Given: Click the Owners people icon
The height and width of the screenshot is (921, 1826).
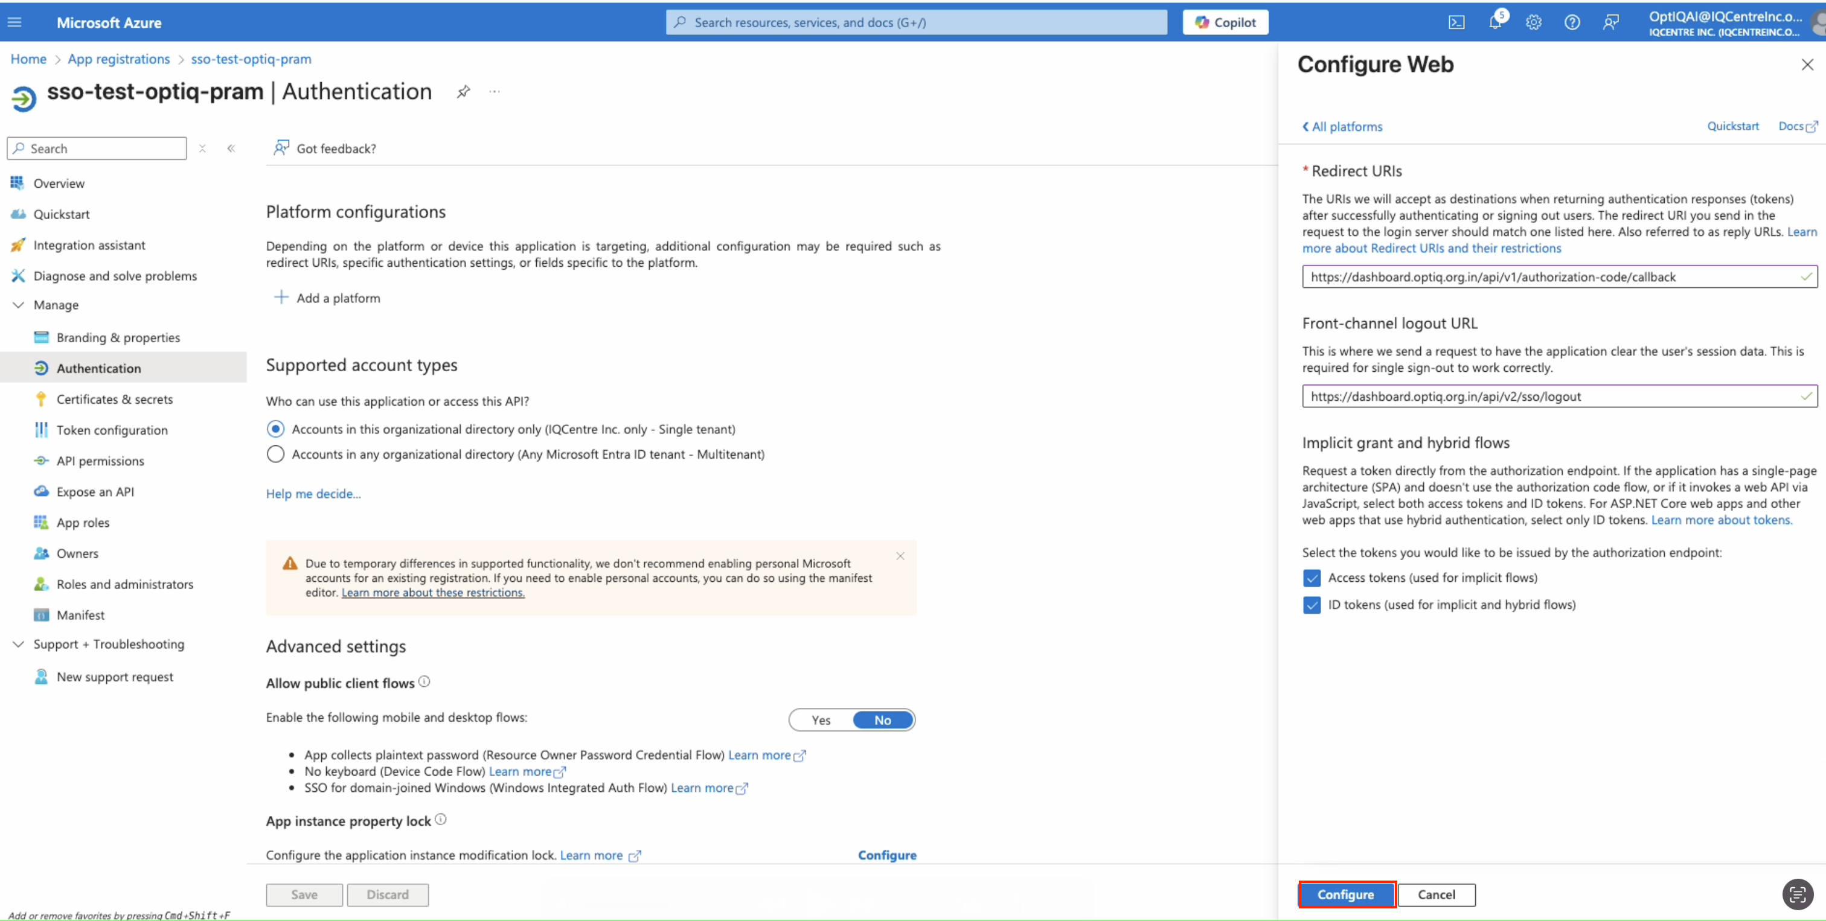Looking at the screenshot, I should [x=41, y=553].
